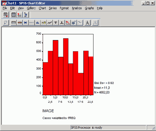Open the Marker style tool
The image size is (156, 131).
pyautogui.click(x=26, y=23)
